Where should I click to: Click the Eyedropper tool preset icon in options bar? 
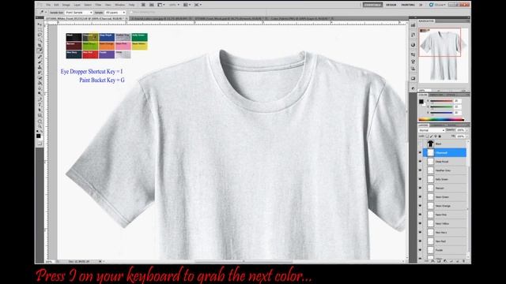click(42, 13)
